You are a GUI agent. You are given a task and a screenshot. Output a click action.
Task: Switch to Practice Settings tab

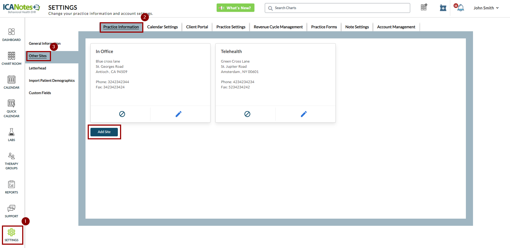(x=231, y=27)
